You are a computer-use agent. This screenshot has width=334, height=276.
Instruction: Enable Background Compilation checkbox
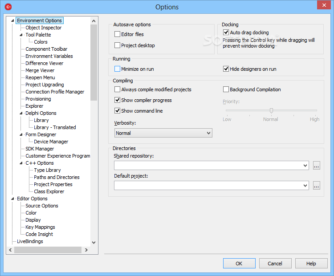226,89
